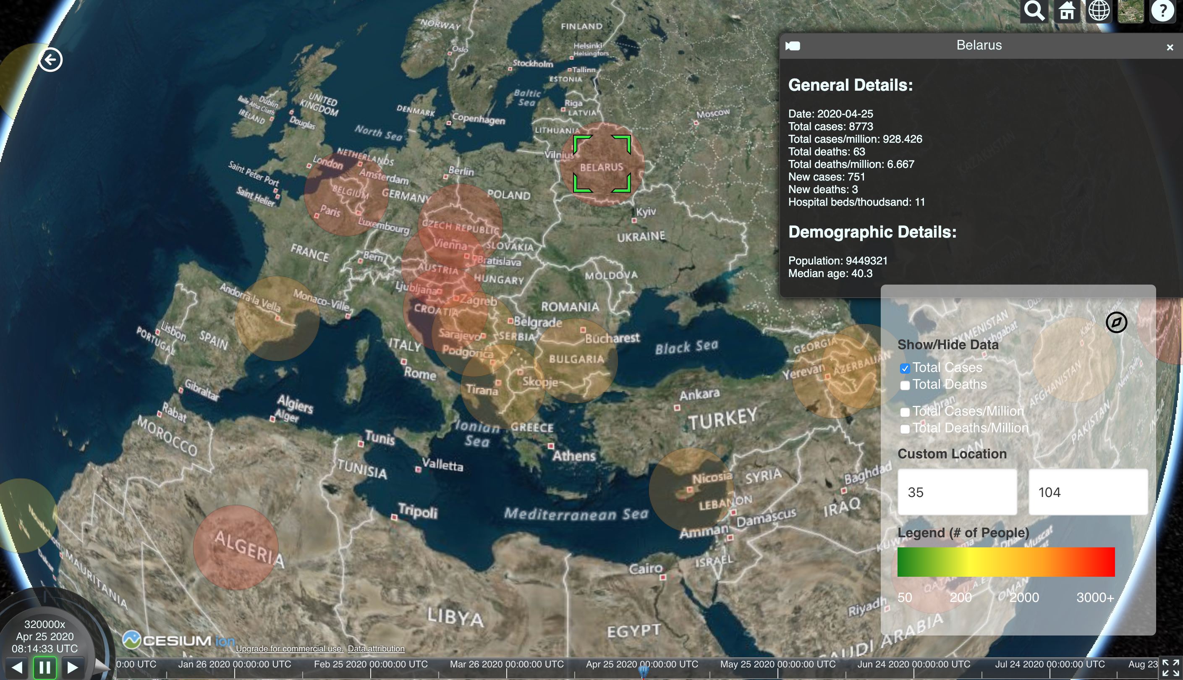Play the timeline in reverse

click(17, 667)
